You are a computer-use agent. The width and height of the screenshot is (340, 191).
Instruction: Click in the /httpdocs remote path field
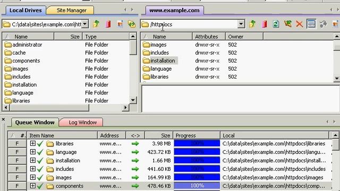pos(193,24)
